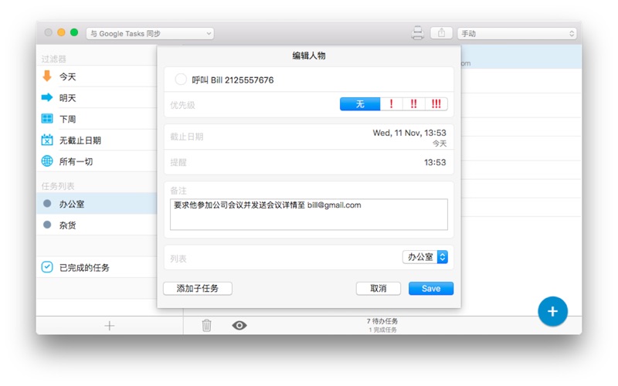Select triple exclamation priority
This screenshot has width=618, height=386.
tap(436, 104)
